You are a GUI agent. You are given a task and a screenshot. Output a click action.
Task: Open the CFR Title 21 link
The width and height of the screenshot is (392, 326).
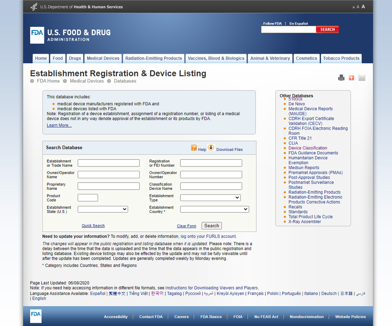300,138
